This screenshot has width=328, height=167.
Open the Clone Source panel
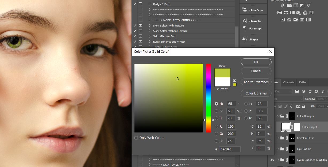(253, 10)
